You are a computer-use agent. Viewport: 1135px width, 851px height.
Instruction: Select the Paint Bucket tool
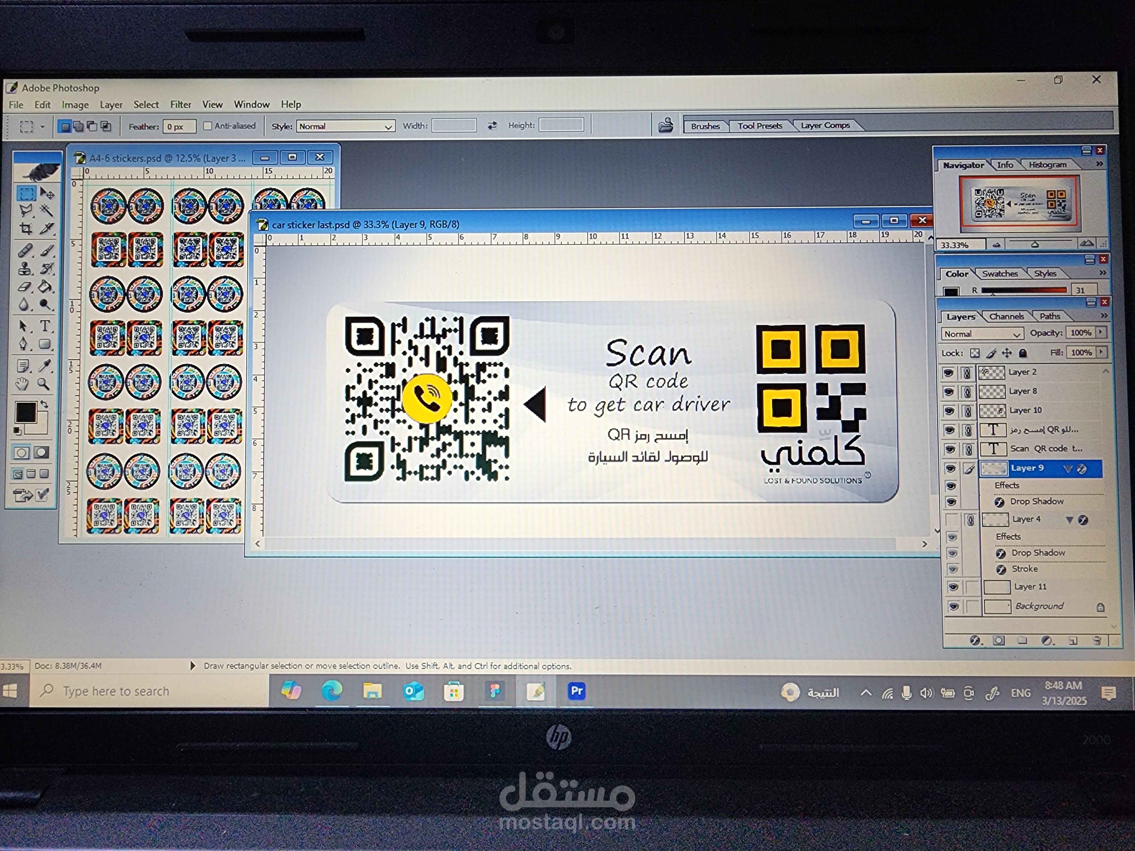click(x=46, y=287)
